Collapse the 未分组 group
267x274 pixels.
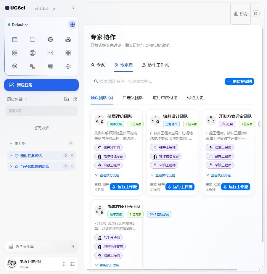click(11, 143)
